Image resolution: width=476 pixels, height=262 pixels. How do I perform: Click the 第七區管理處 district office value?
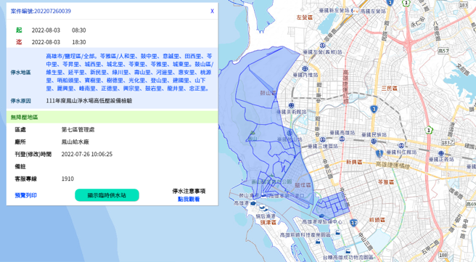point(78,129)
